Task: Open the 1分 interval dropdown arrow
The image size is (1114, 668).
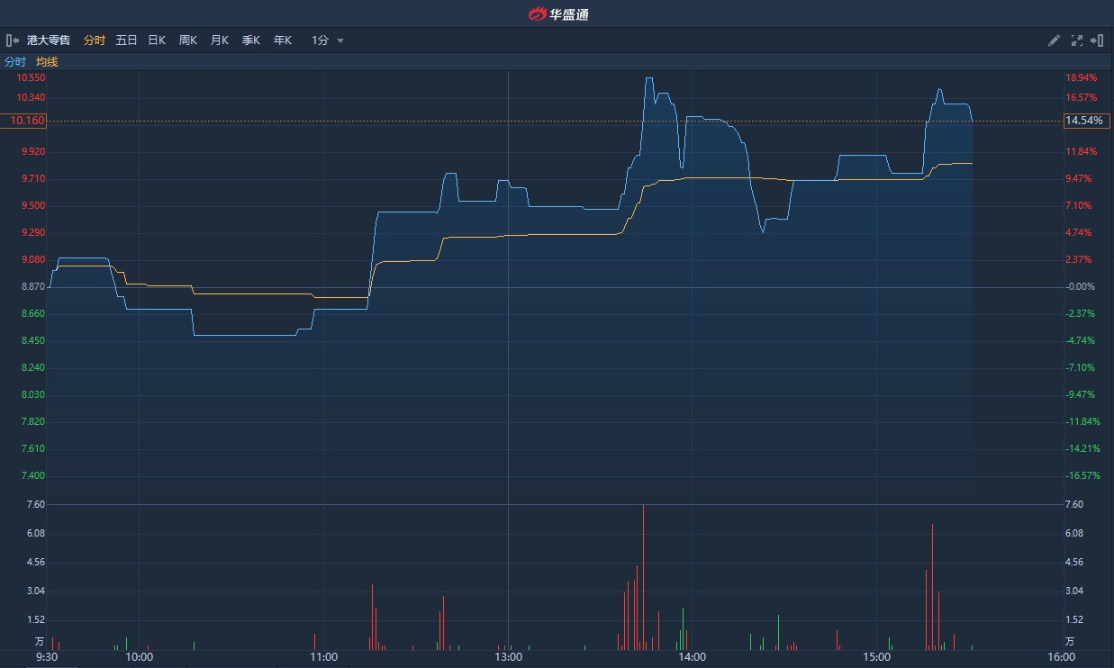Action: click(340, 41)
